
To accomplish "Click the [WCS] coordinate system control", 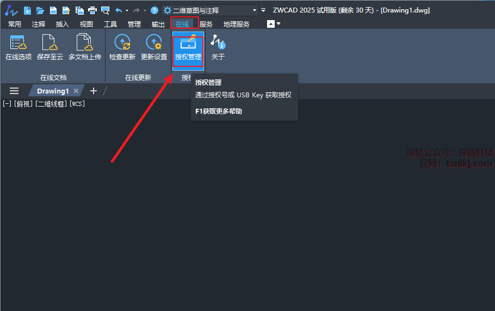I will click(77, 104).
